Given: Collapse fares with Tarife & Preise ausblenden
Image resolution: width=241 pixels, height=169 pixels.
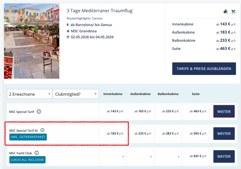Looking at the screenshot, I should (204, 69).
